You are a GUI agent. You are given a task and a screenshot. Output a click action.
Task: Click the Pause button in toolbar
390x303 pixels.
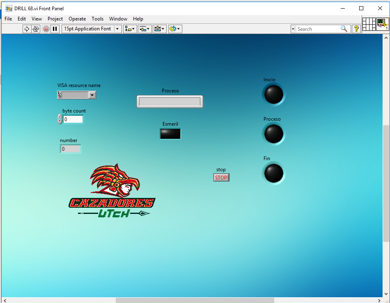[x=55, y=29]
